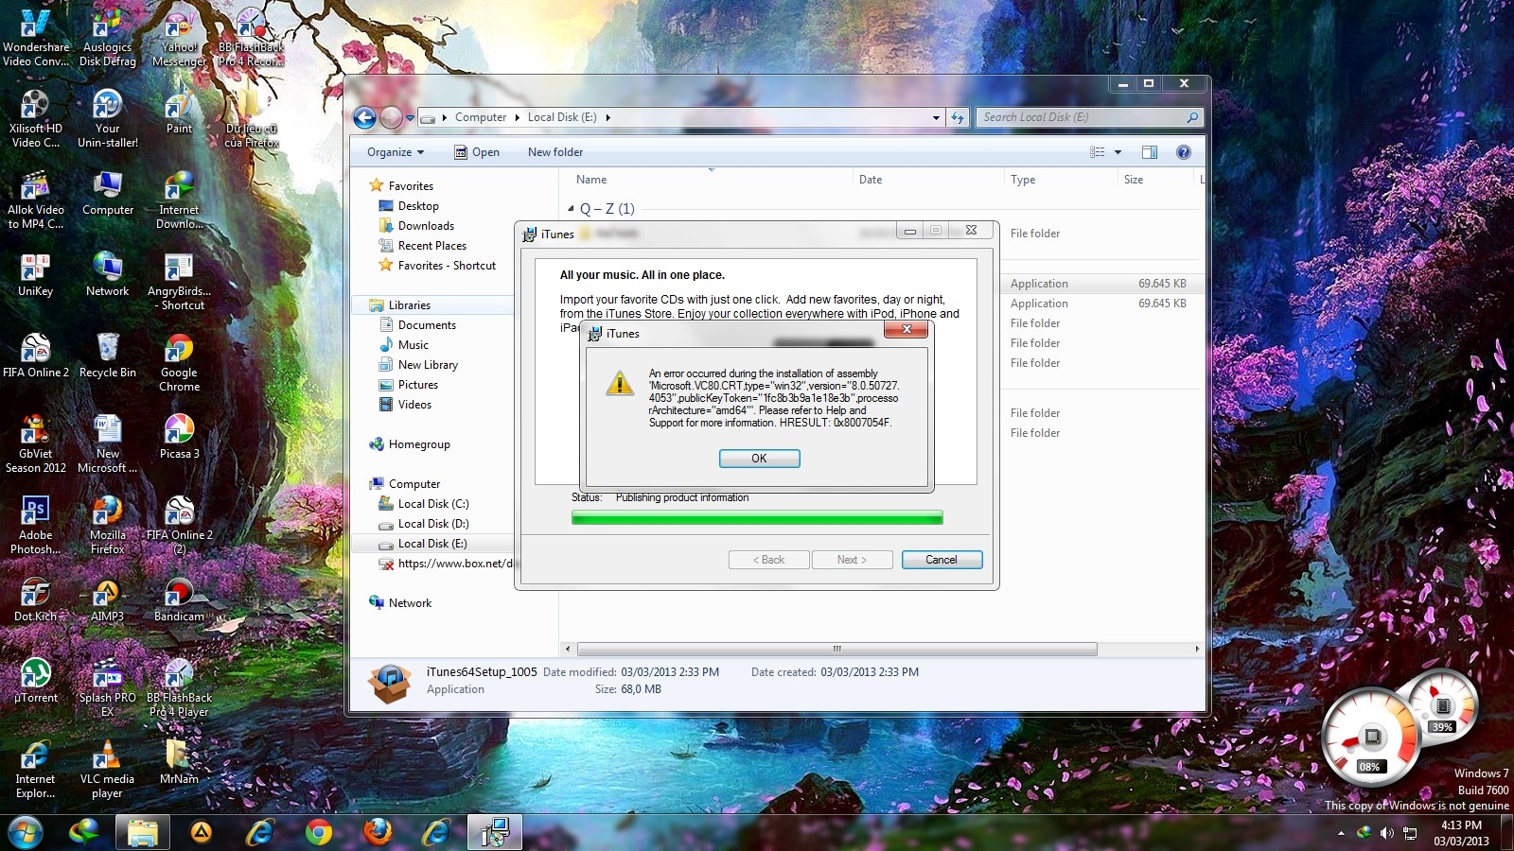Image resolution: width=1514 pixels, height=851 pixels.
Task: Launch Adobe Photoshop desktop icon
Action: [x=36, y=526]
